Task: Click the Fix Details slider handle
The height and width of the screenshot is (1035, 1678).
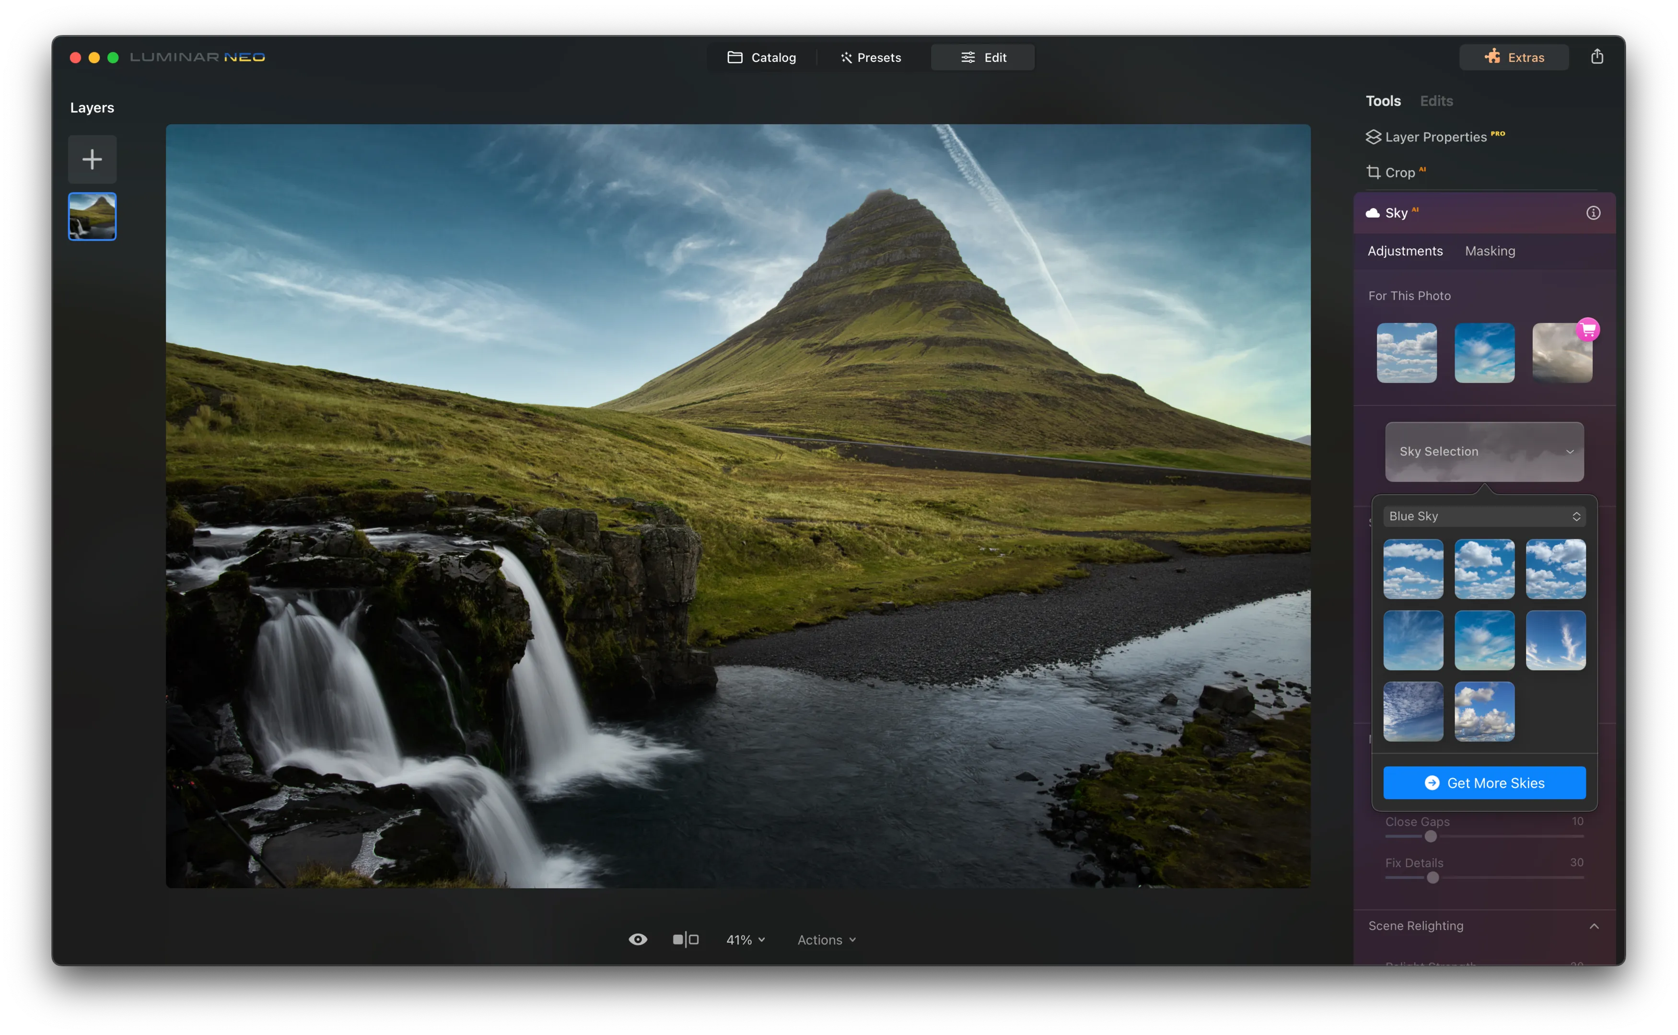Action: (x=1432, y=878)
